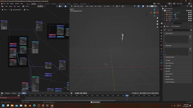Expand the Custom Properties panel
Image resolution: width=193 pixels, height=108 pixels.
[x=170, y=82]
